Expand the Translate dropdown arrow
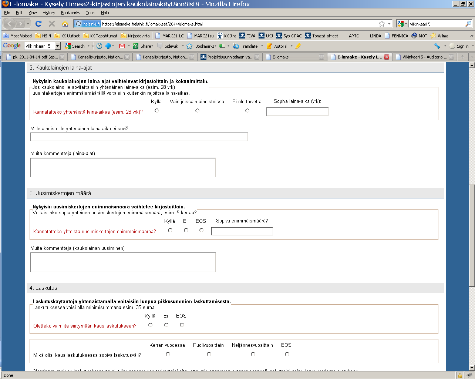Image resolution: width=475 pixels, height=379 pixels. [262, 46]
